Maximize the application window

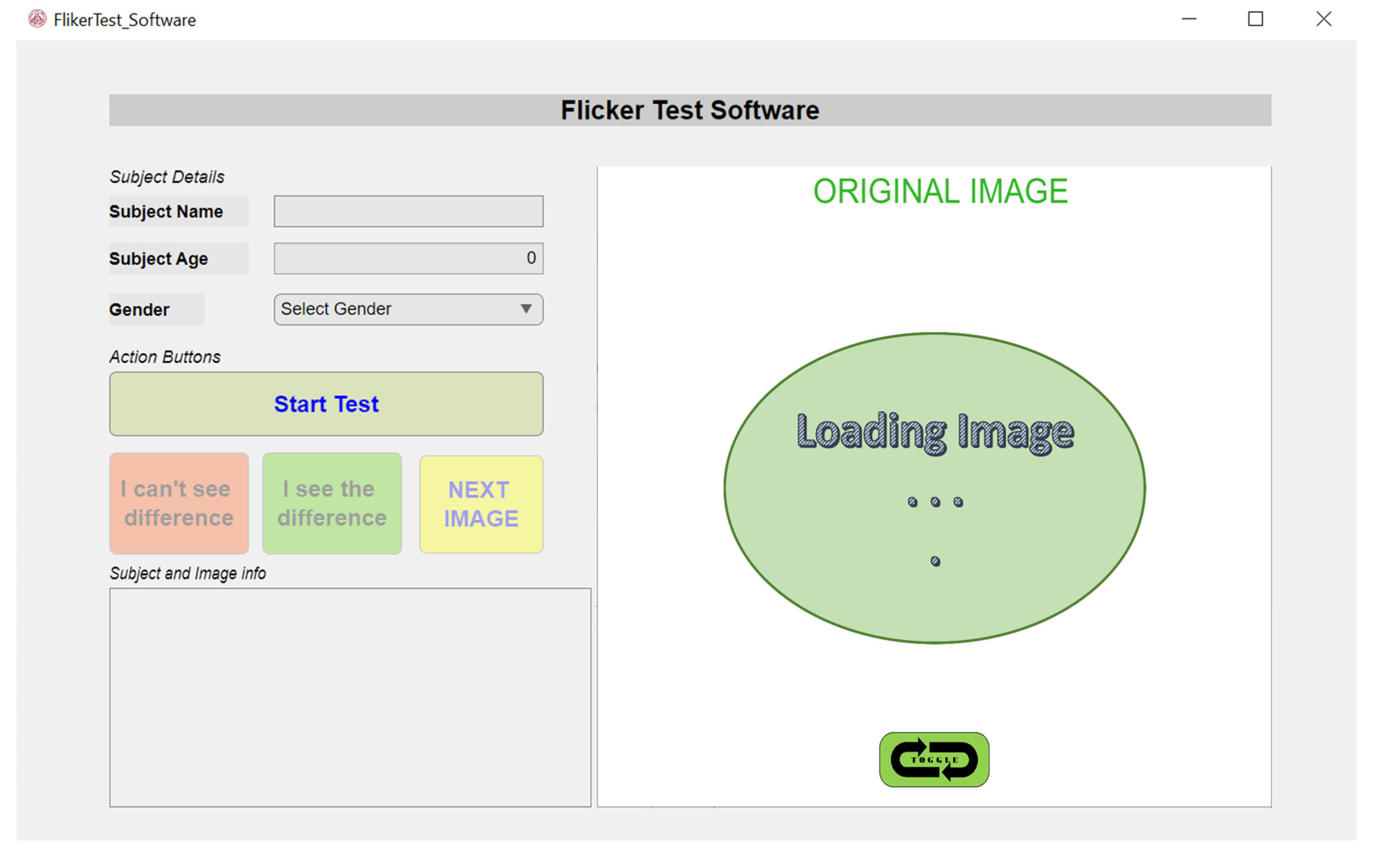[1255, 19]
